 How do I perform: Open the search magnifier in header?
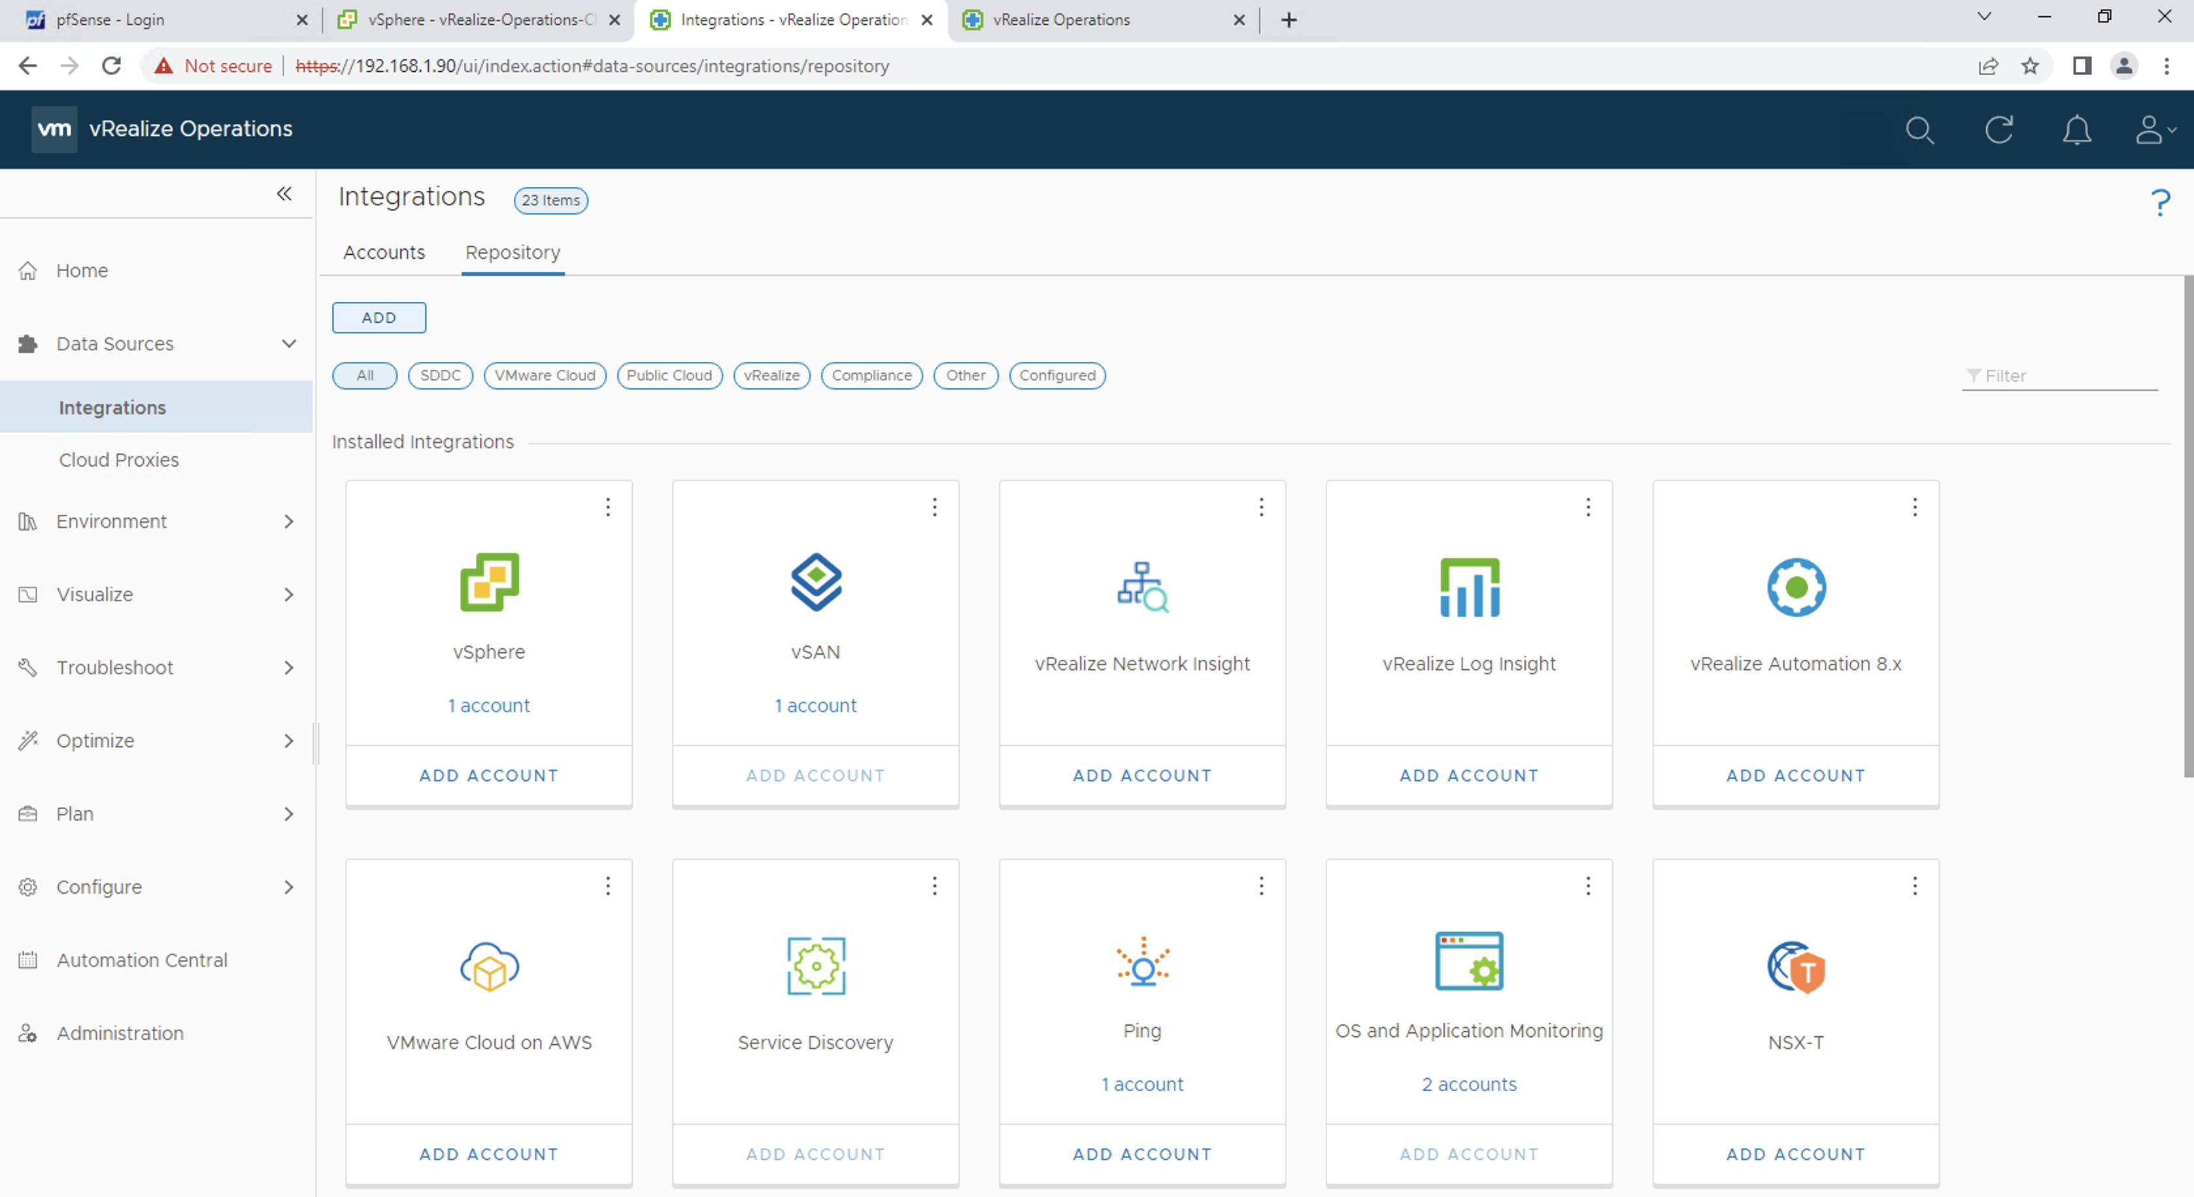click(x=1919, y=130)
